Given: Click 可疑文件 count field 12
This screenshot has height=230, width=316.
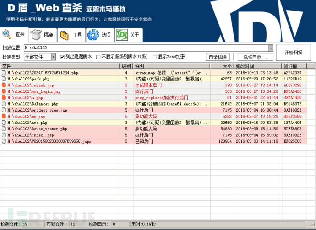Looking at the screenshot, I should pyautogui.click(x=78, y=225).
